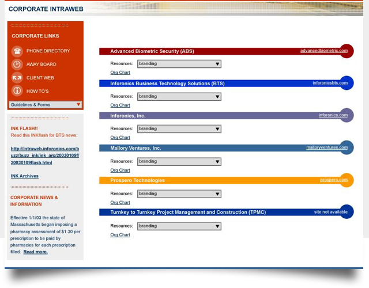Visit advancedbiometric.com link
369x288 pixels.
(324, 51)
